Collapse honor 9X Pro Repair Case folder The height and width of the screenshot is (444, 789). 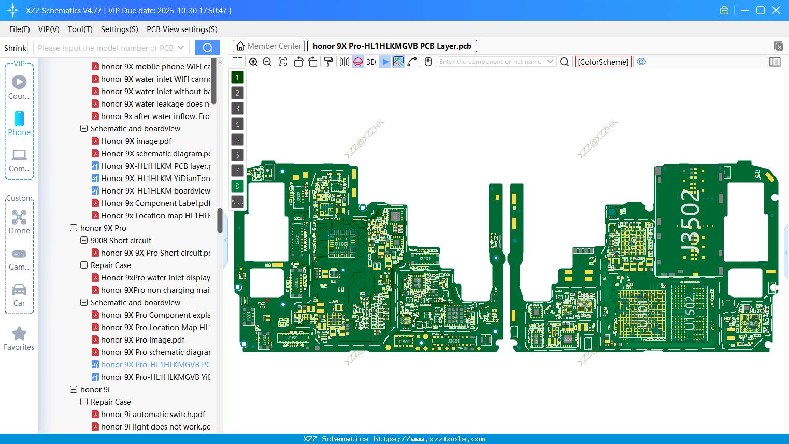pyautogui.click(x=84, y=265)
